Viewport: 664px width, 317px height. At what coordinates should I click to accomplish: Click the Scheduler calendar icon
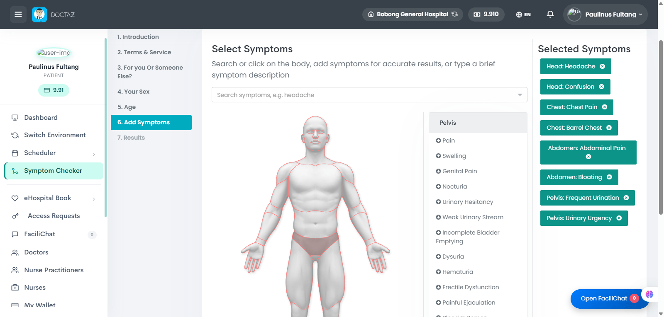[x=15, y=153]
